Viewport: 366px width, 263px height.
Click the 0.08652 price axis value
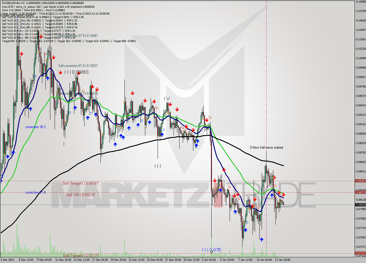361,162
